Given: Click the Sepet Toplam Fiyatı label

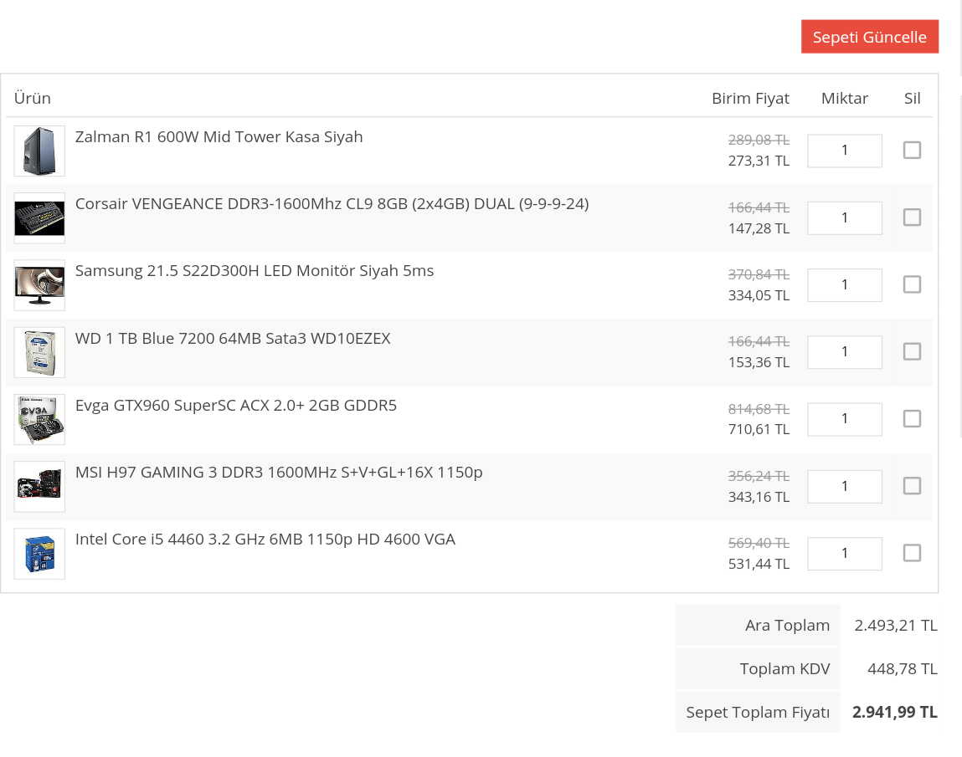Looking at the screenshot, I should (x=758, y=713).
